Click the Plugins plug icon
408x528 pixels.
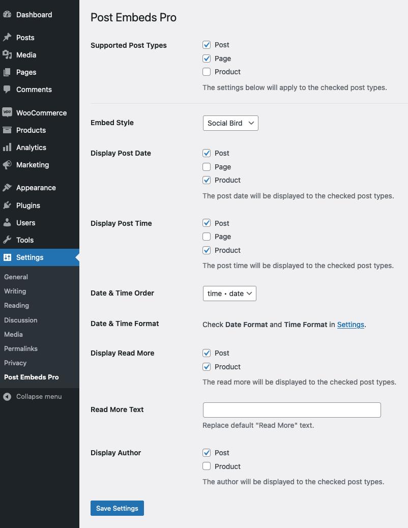click(x=7, y=205)
